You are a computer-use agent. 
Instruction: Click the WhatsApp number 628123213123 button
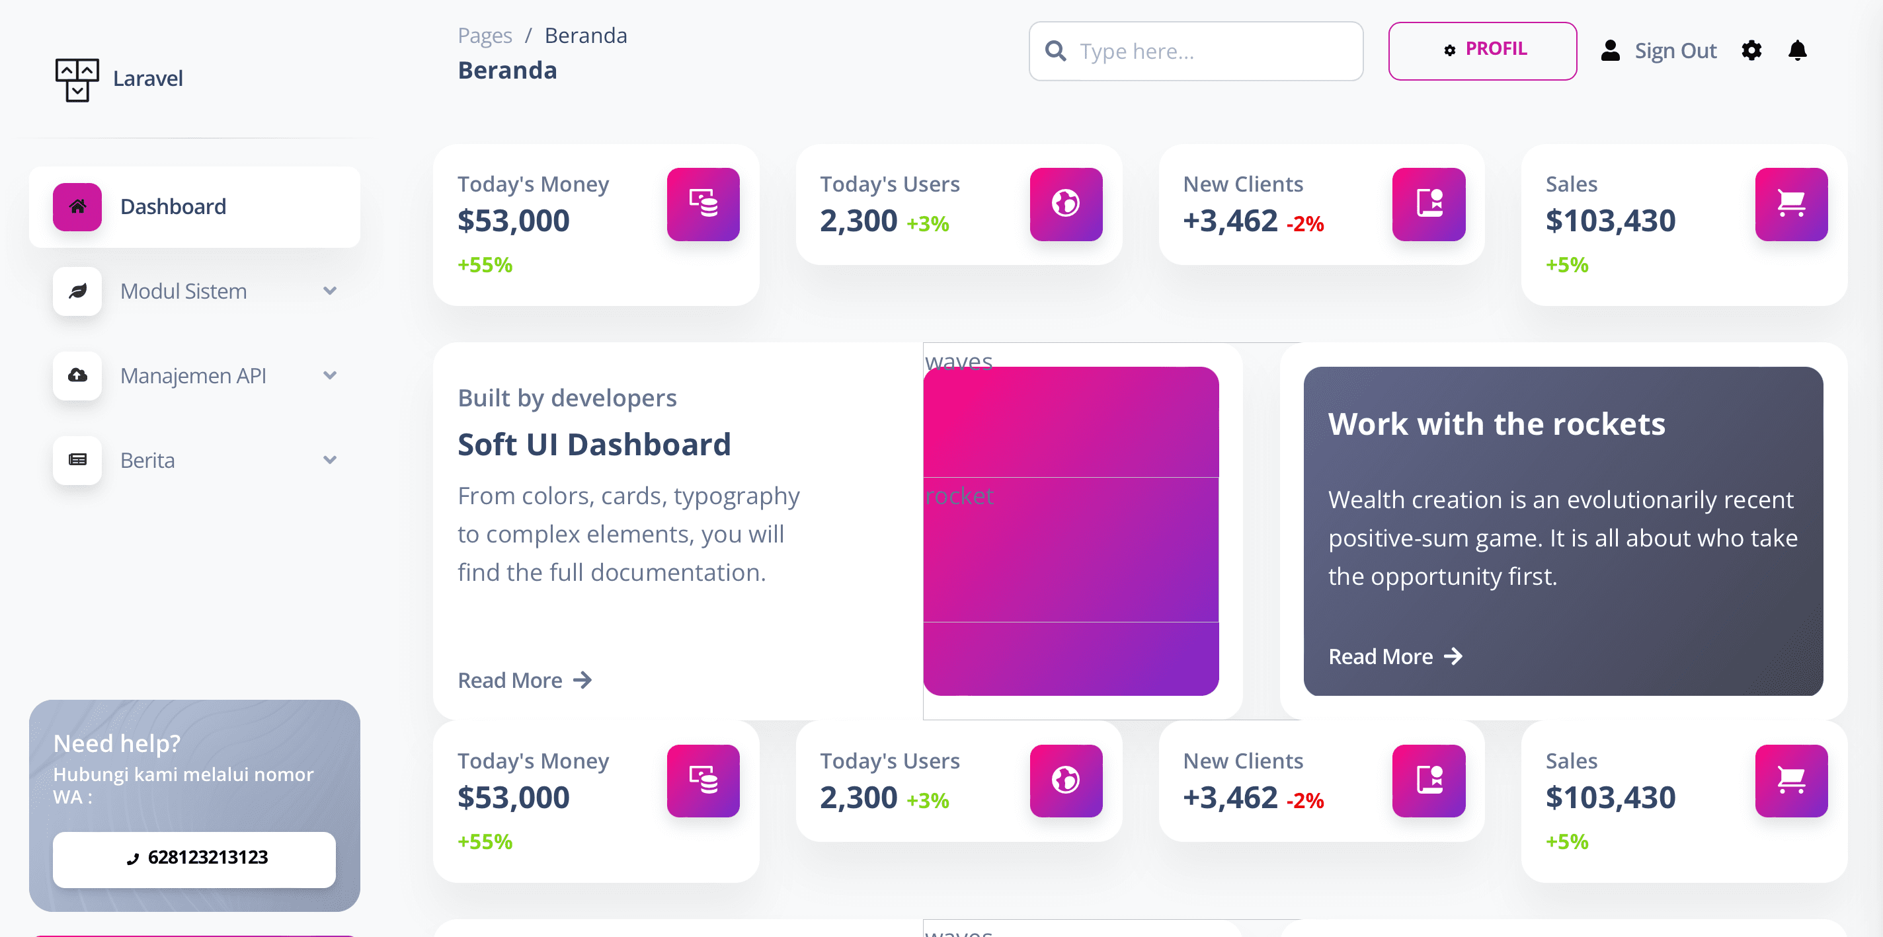click(x=194, y=858)
